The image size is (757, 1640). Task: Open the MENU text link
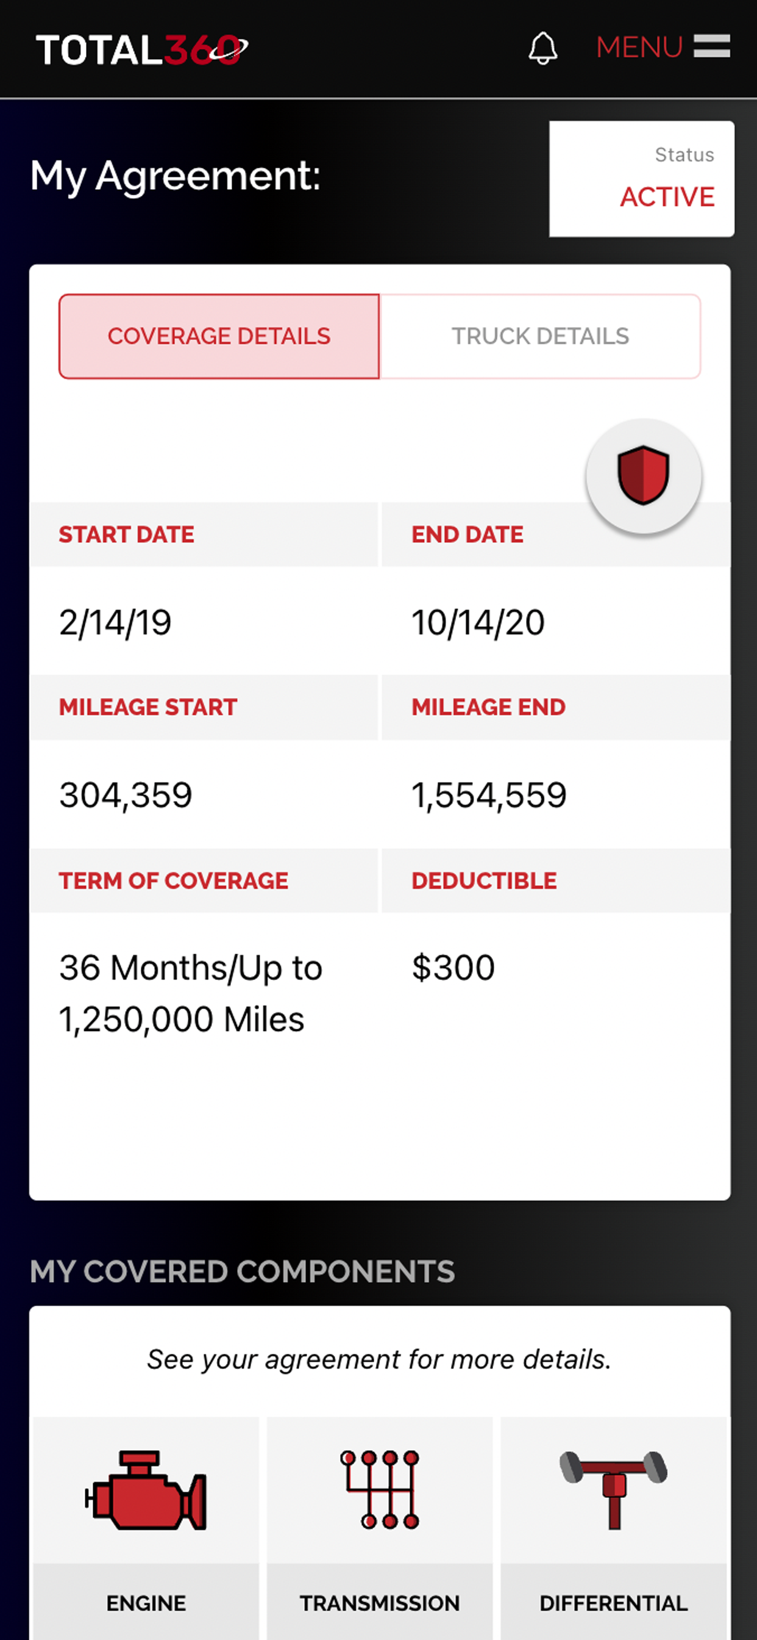639,47
